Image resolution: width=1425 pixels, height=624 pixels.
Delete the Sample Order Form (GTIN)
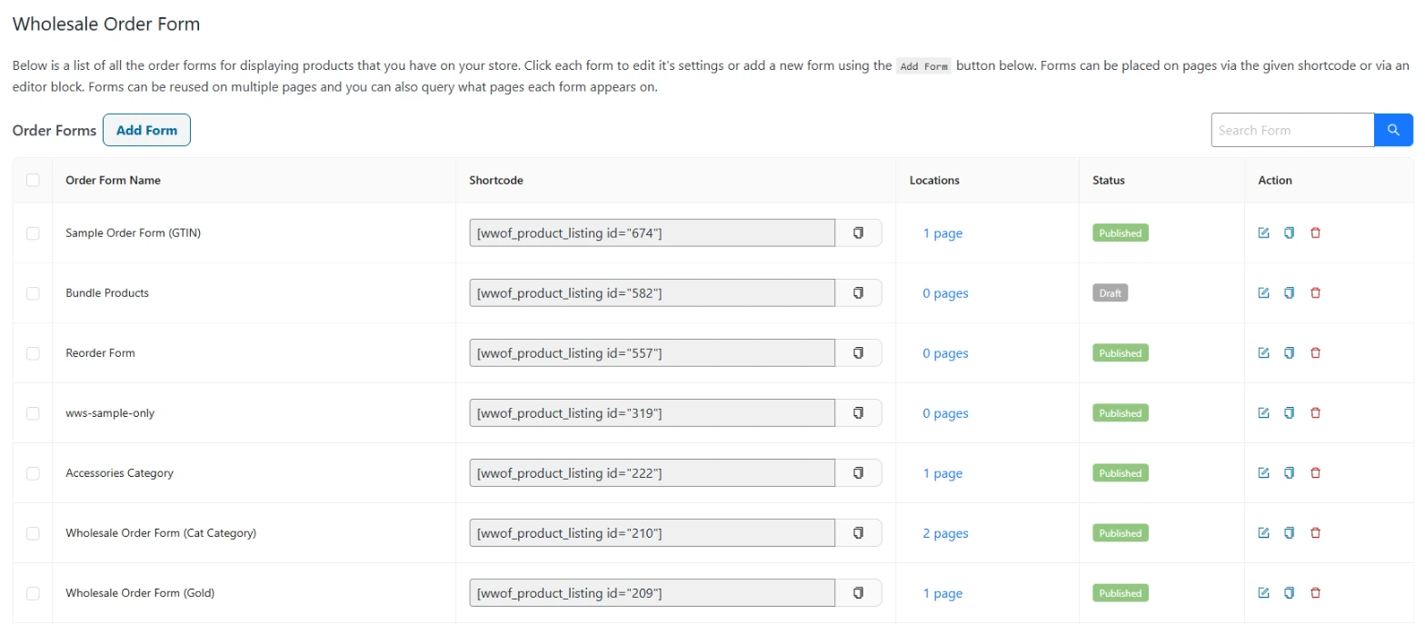[1315, 233]
